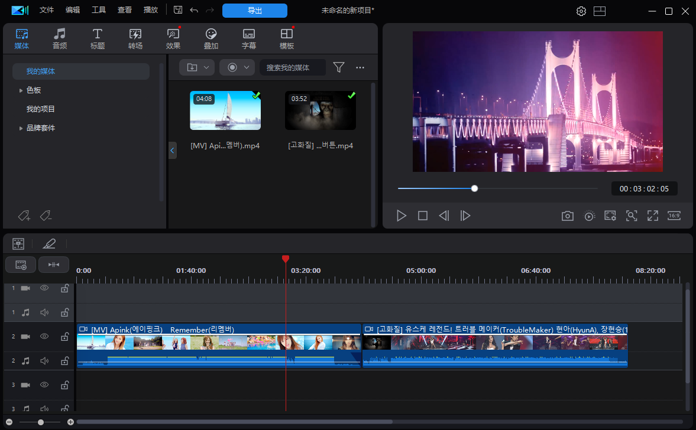The image size is (696, 430).
Task: Select the Apink MV thumbnail in media library
Action: point(225,110)
